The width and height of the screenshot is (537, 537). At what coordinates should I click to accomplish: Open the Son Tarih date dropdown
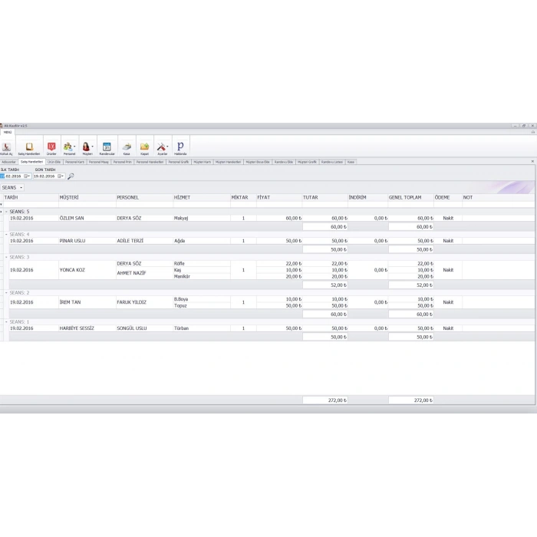coord(61,176)
